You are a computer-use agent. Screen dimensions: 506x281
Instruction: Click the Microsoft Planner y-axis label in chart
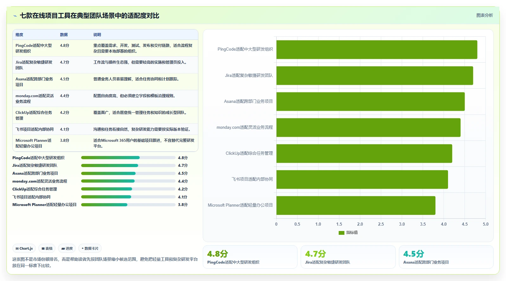(240, 205)
